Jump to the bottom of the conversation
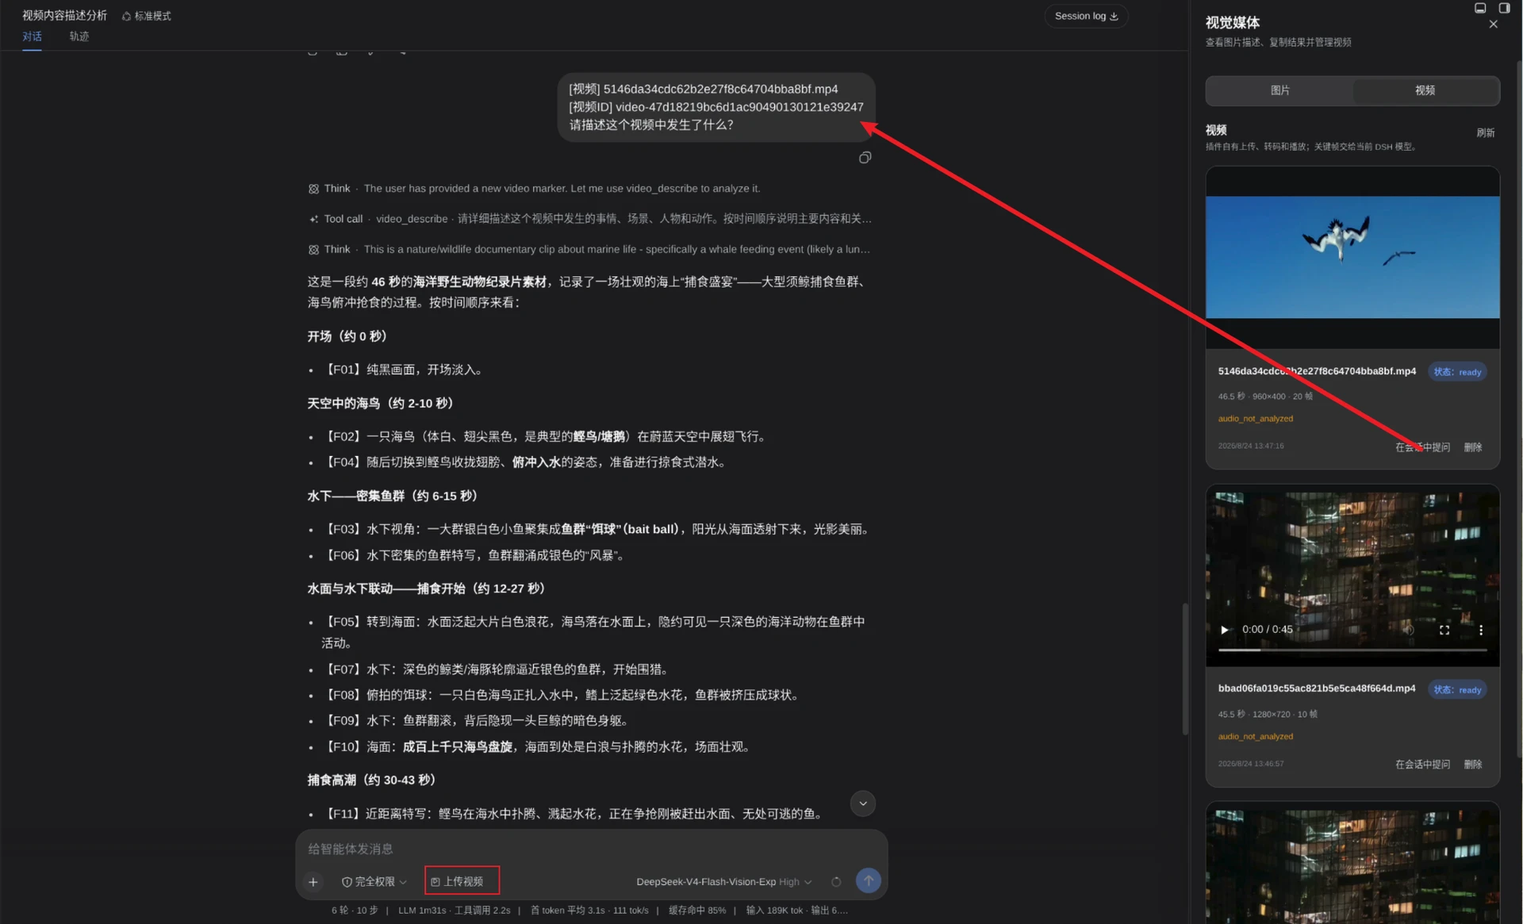The image size is (1523, 924). pos(862,803)
